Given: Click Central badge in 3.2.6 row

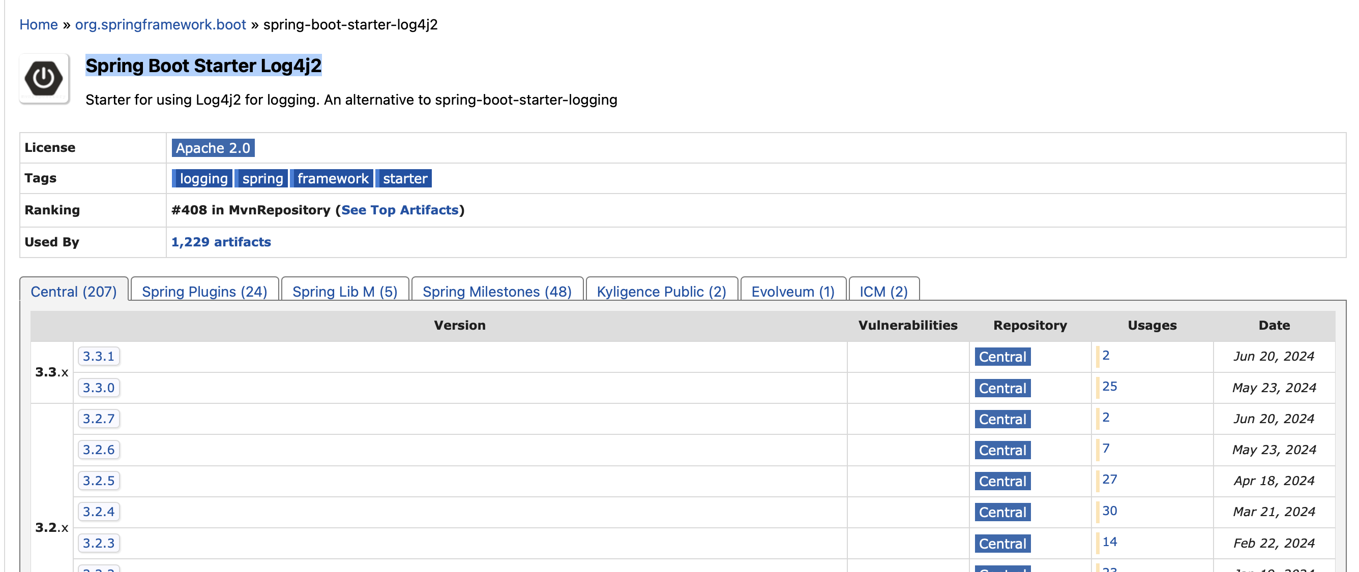Looking at the screenshot, I should 1002,450.
